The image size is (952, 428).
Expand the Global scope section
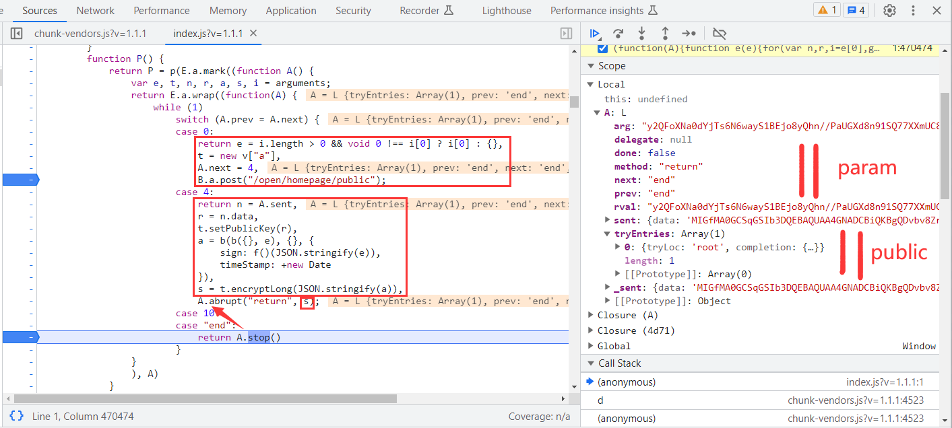point(591,346)
